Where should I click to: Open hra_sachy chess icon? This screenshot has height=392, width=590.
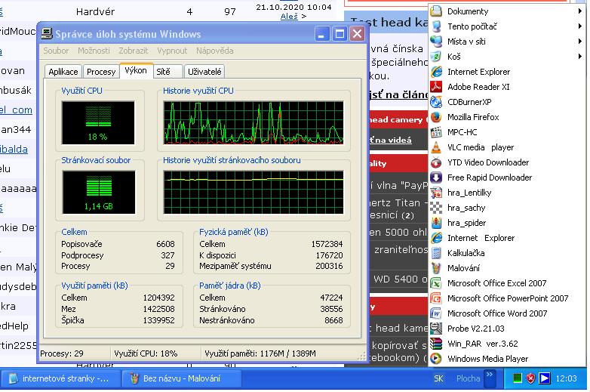coord(436,208)
